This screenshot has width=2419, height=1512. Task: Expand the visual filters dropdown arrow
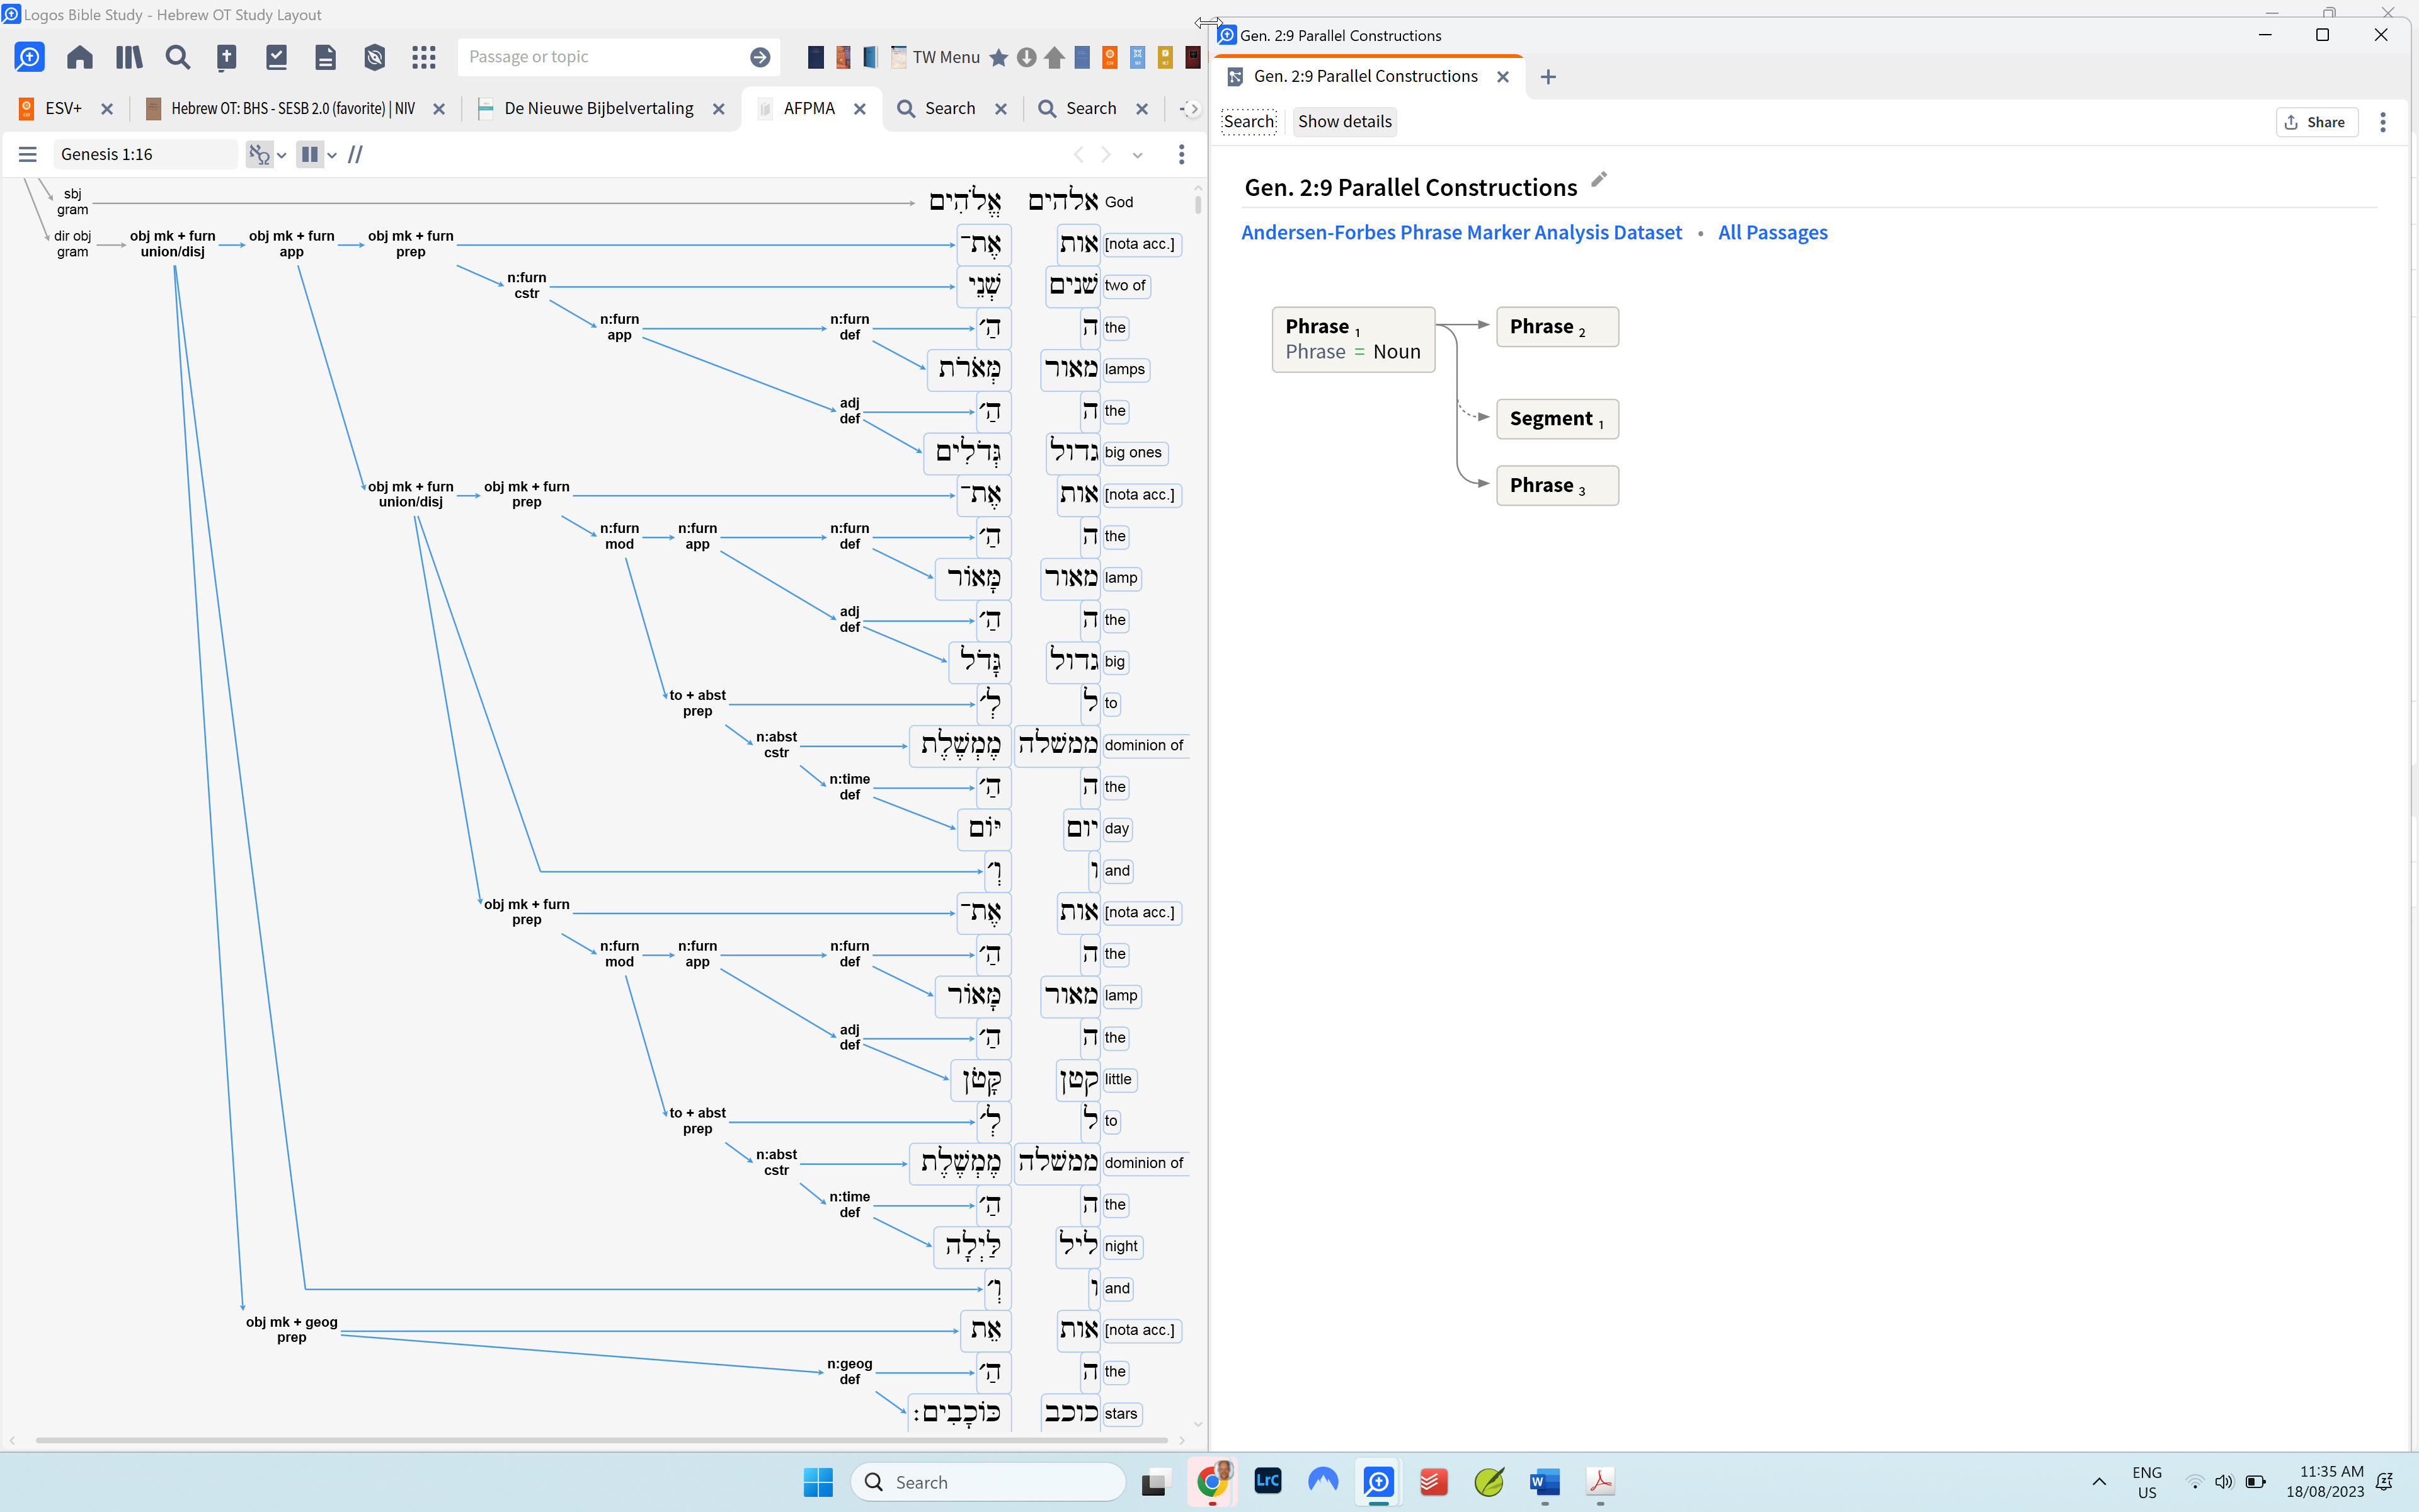coord(282,155)
